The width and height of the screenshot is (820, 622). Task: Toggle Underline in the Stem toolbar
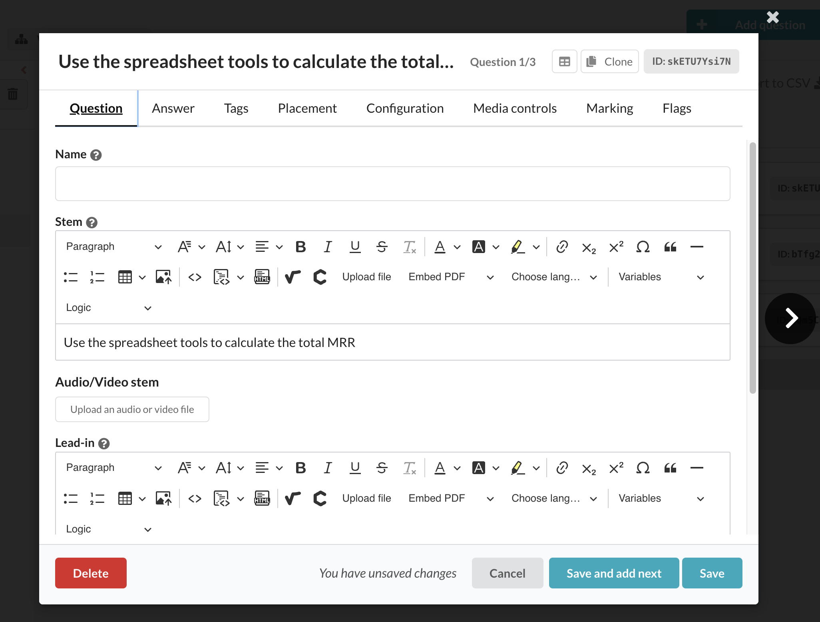click(355, 247)
